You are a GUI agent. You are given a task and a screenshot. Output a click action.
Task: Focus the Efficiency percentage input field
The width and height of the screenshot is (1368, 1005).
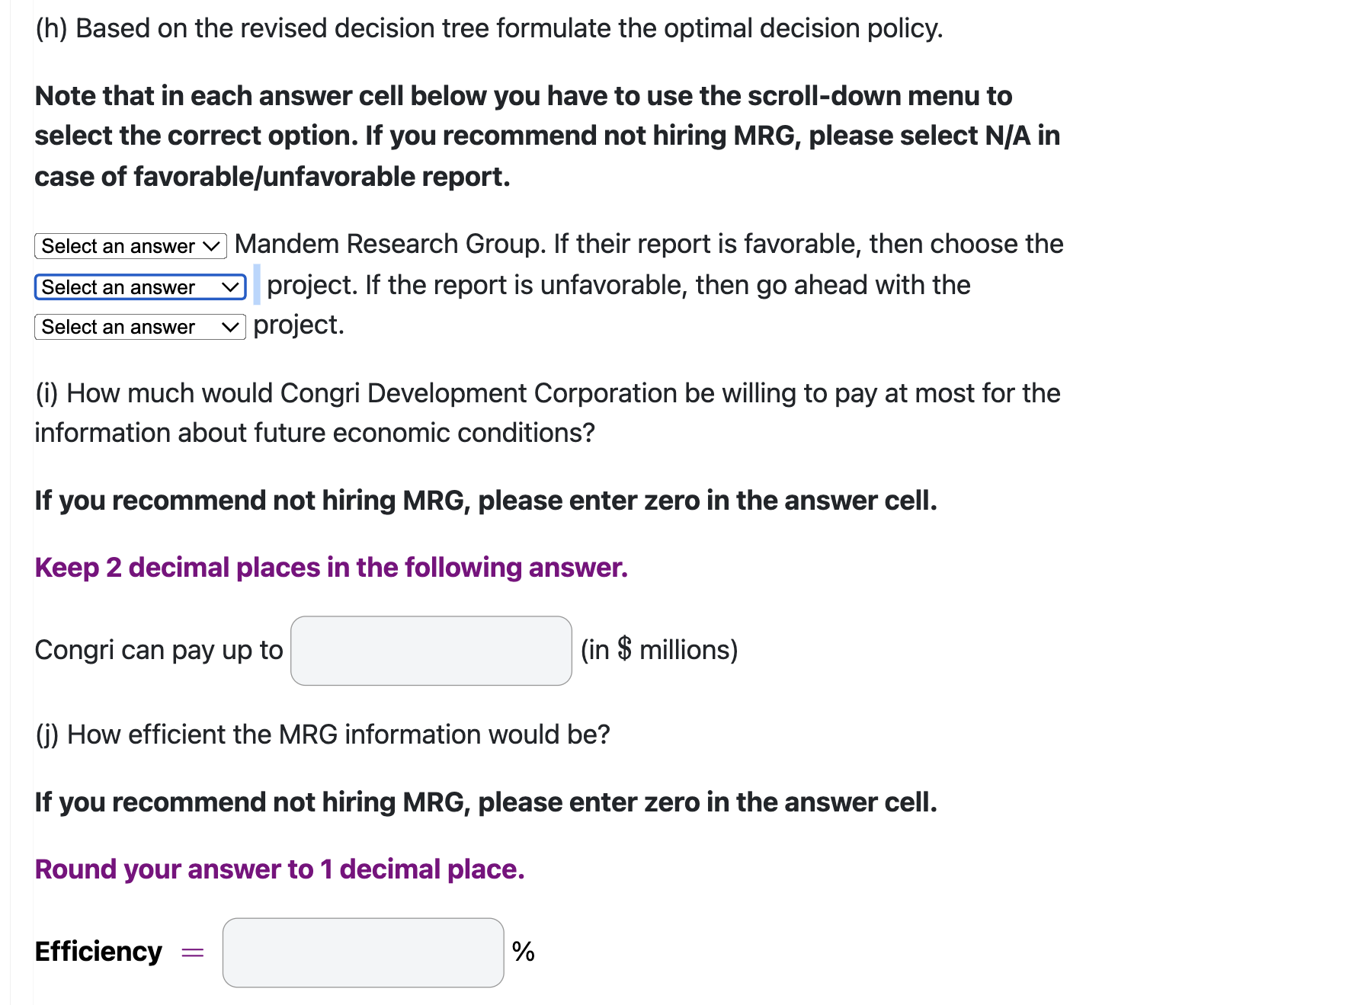pyautogui.click(x=364, y=952)
